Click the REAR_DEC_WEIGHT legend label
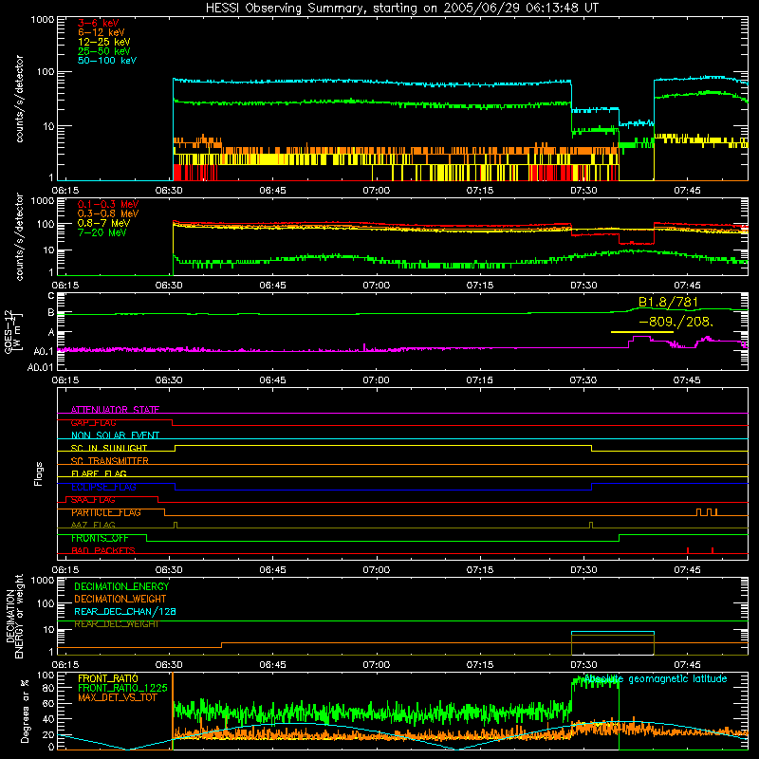 click(117, 624)
